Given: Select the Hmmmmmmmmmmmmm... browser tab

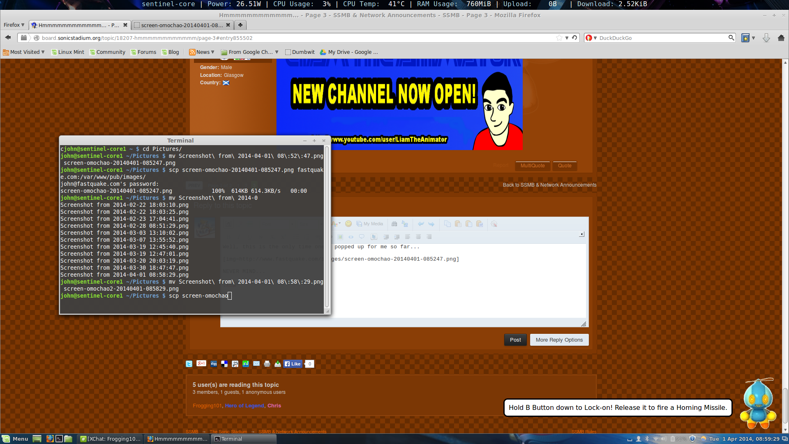Looking at the screenshot, I should (x=79, y=25).
